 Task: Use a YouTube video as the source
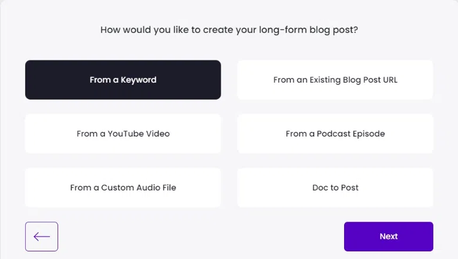click(x=123, y=134)
